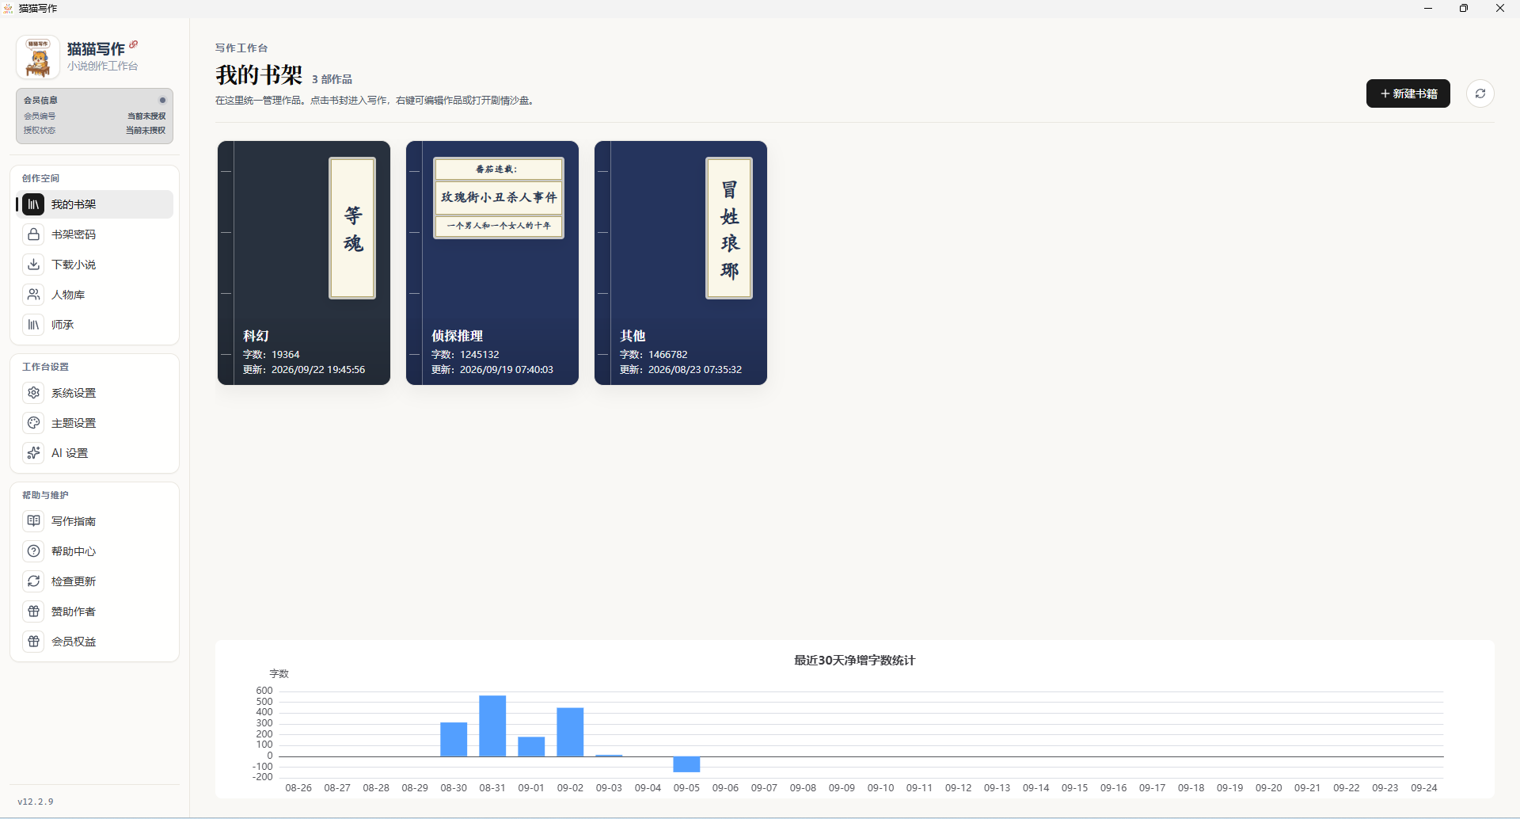Select 书架密码 menu item

(94, 234)
